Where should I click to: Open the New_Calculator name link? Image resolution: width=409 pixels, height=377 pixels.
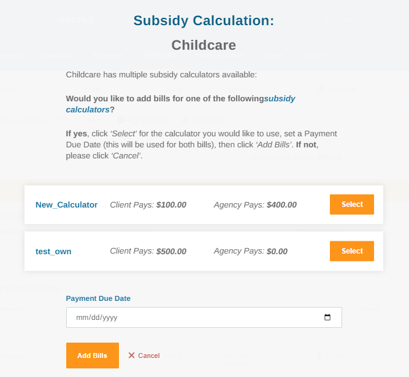(66, 205)
